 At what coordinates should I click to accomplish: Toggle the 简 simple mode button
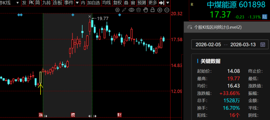tap(38, 3)
